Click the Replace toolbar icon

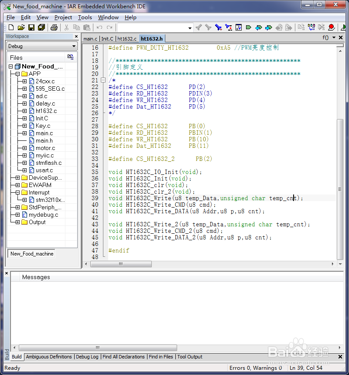[229, 27]
